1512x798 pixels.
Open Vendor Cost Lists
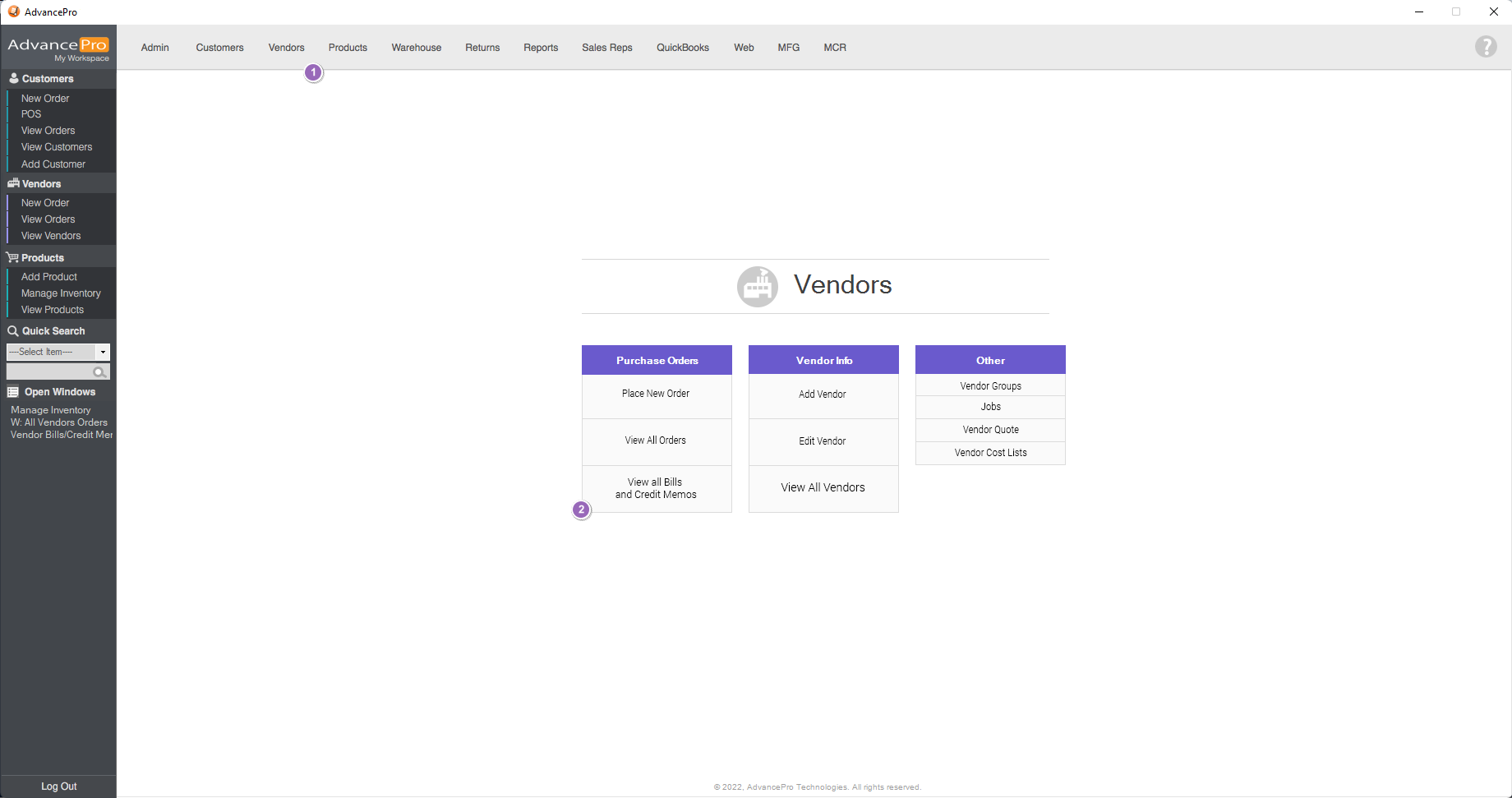(990, 453)
